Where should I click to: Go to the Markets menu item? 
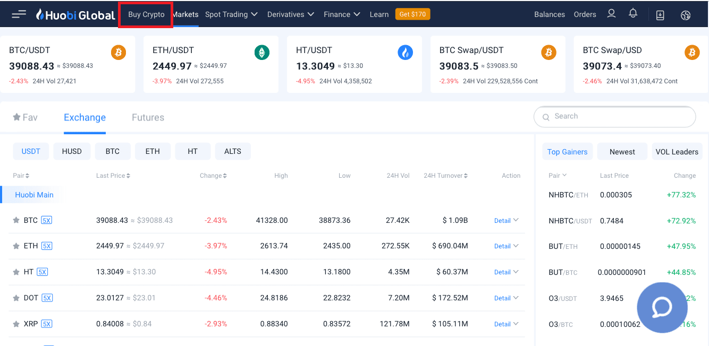point(185,14)
